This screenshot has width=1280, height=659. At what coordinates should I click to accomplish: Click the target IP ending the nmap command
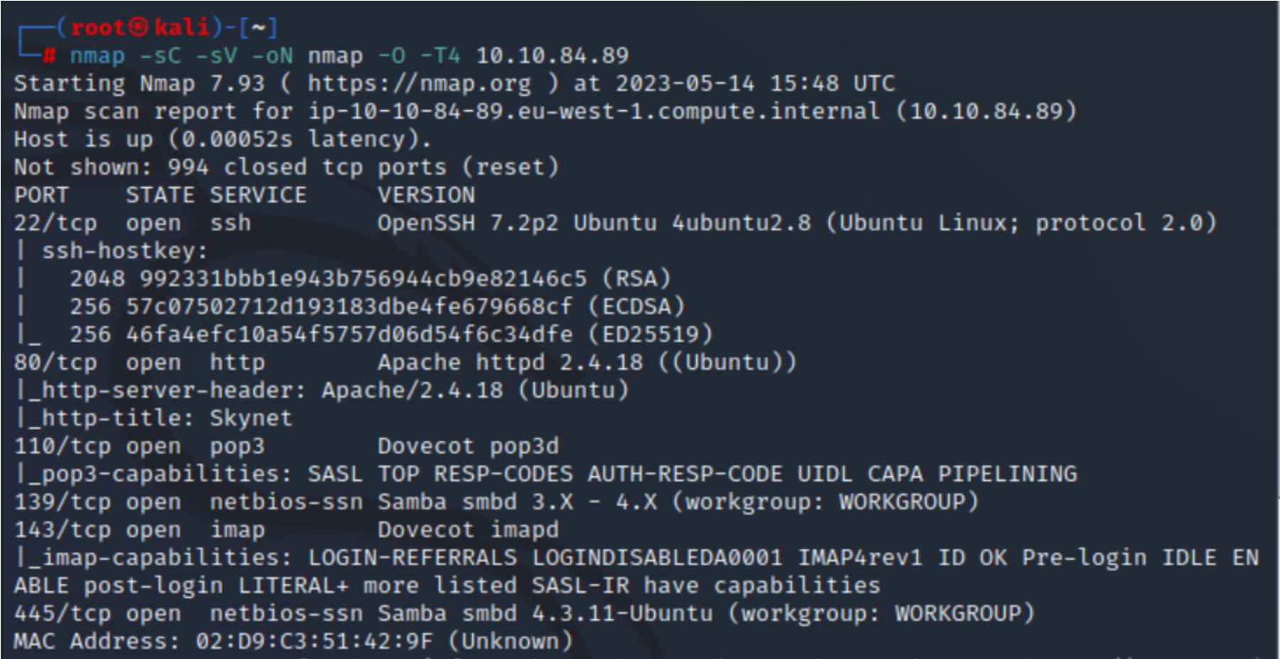tap(552, 55)
